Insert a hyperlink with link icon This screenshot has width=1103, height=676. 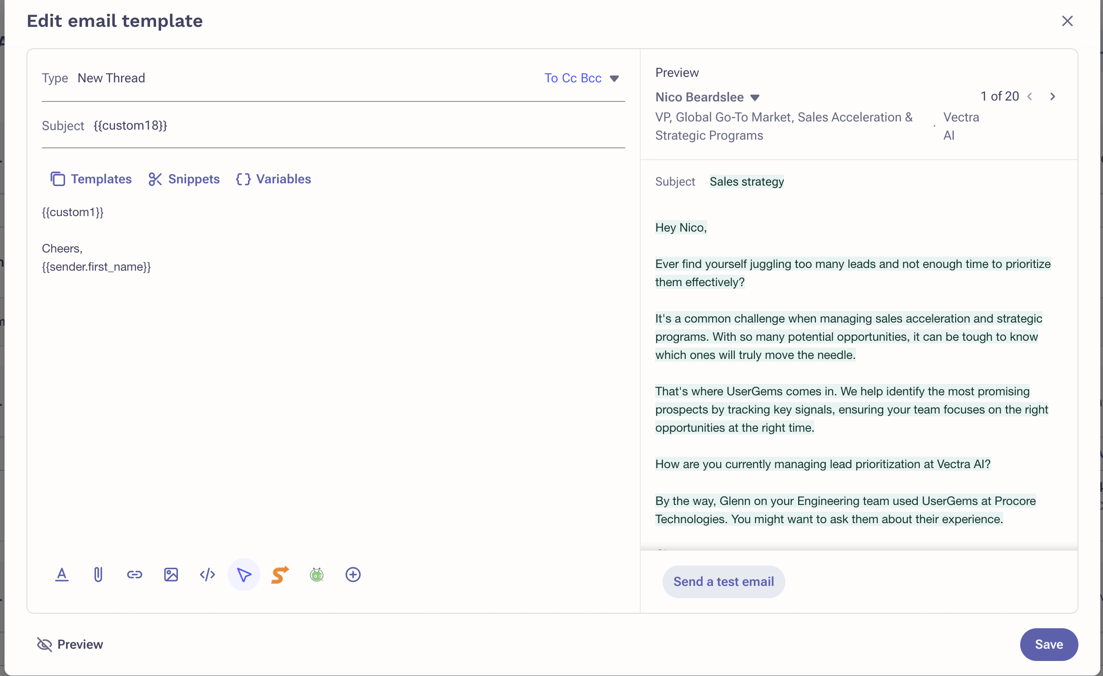click(x=135, y=575)
